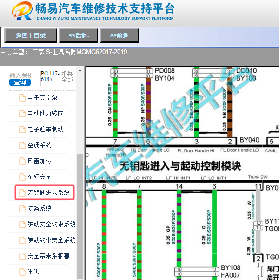Focus the 输入关键 keyword input field

coord(20,75)
